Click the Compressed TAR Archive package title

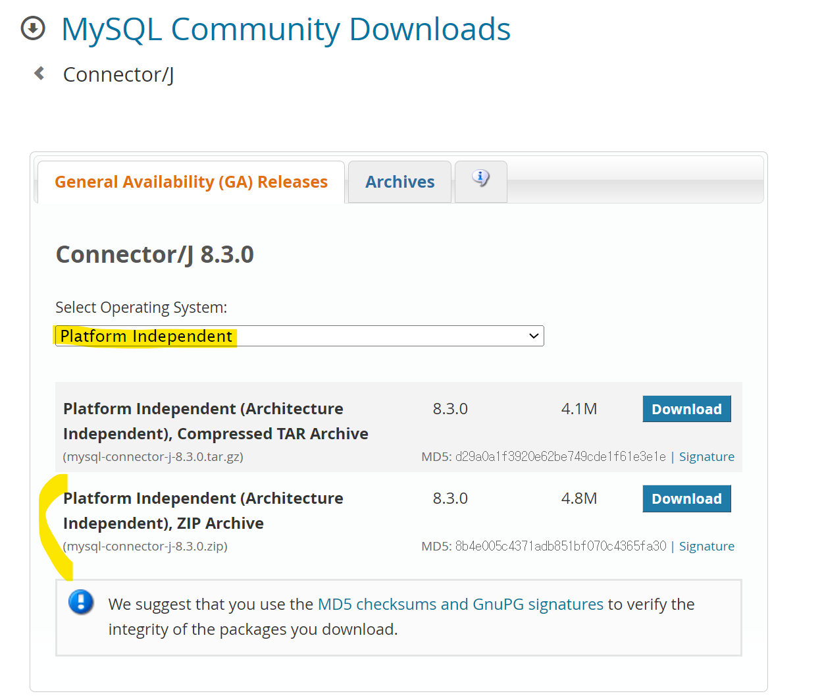[x=216, y=421]
